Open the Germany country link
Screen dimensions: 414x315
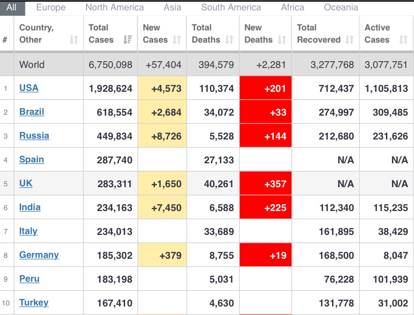[39, 255]
